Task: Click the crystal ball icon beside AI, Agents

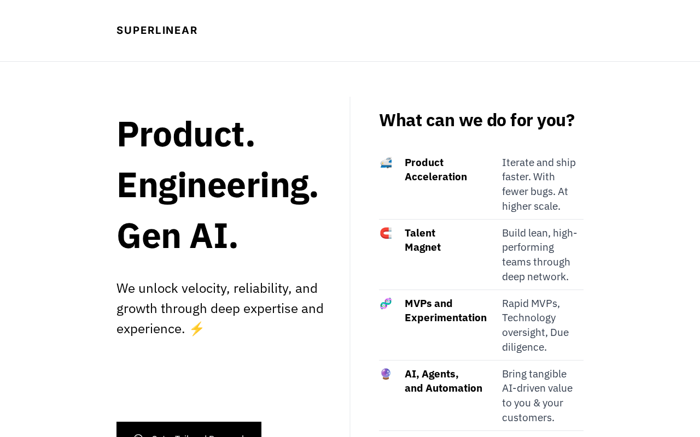Action: pyautogui.click(x=386, y=374)
